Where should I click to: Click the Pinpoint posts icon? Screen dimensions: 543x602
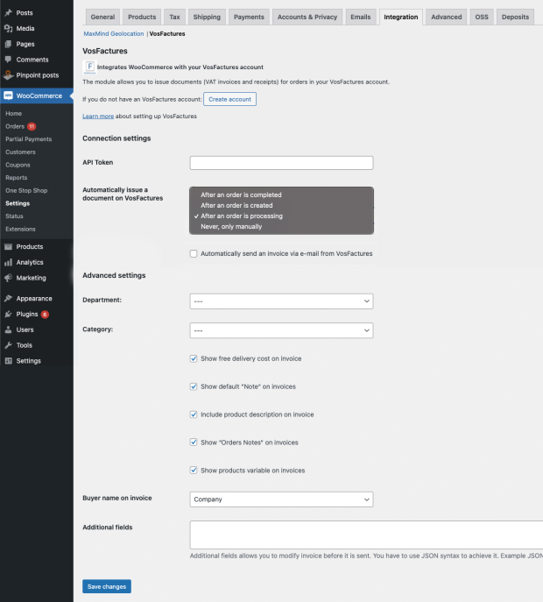tap(8, 75)
